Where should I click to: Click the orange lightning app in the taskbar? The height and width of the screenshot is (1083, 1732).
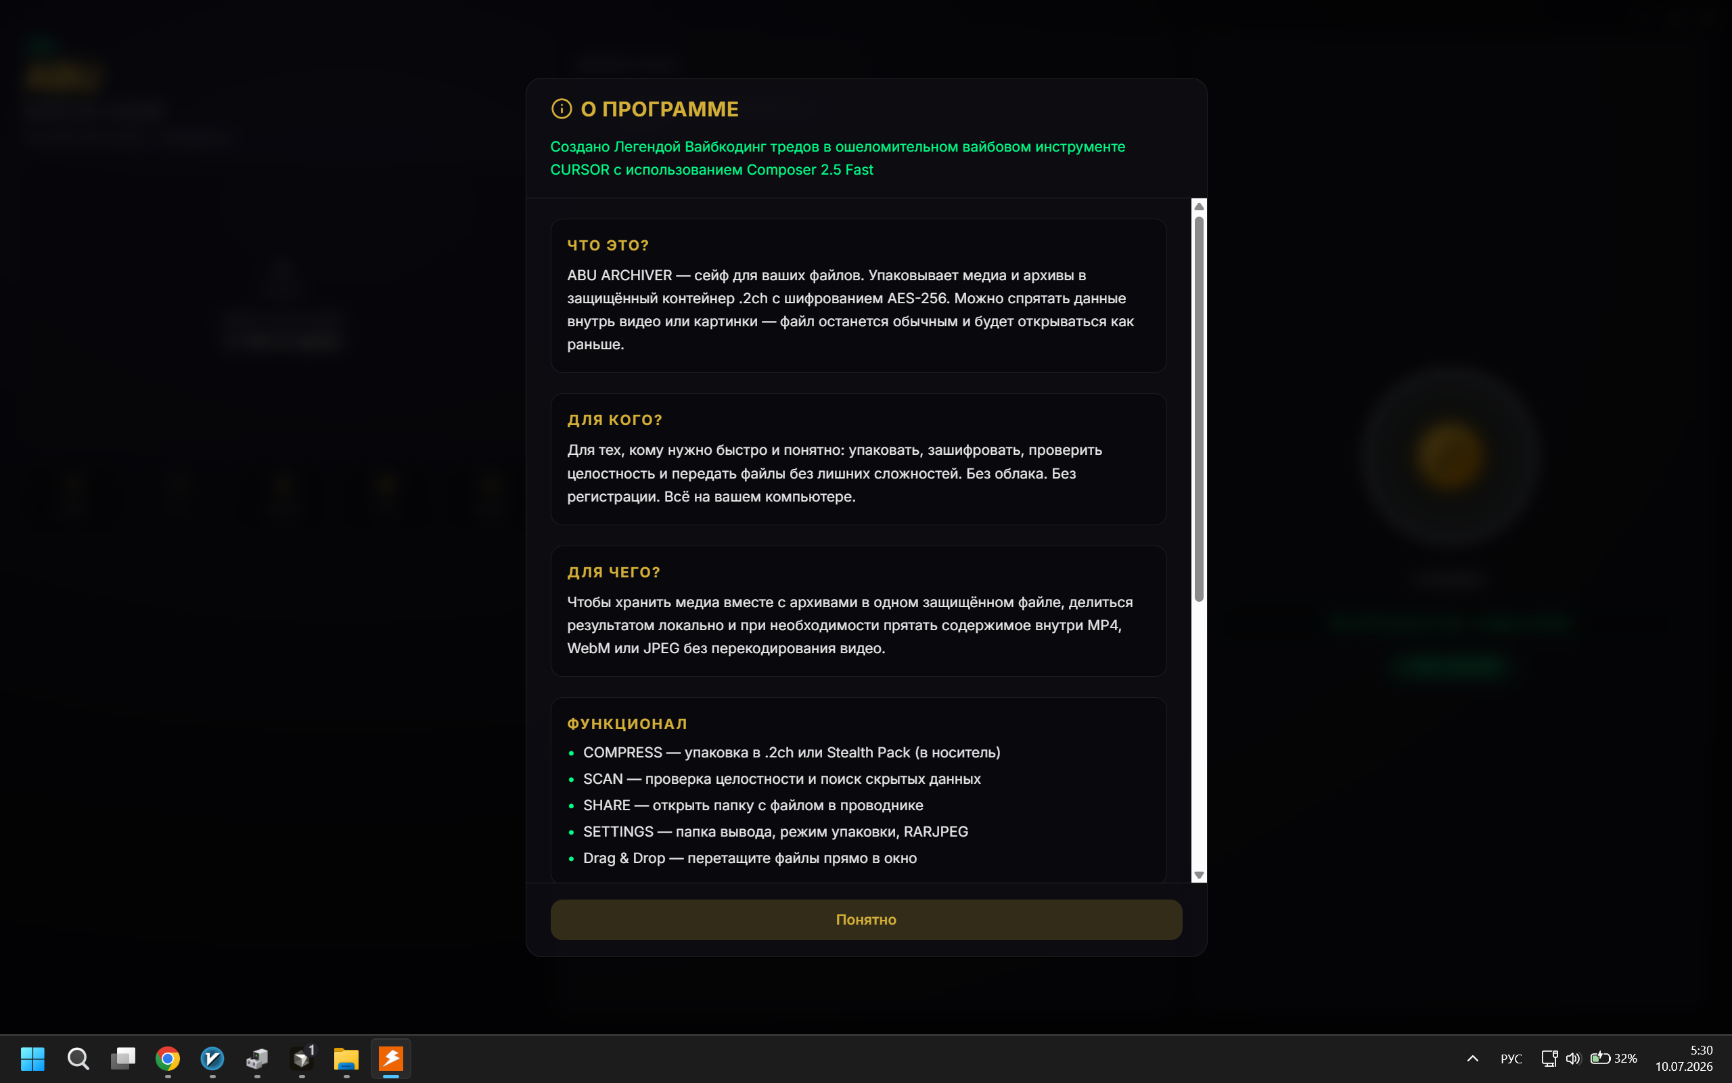click(391, 1059)
